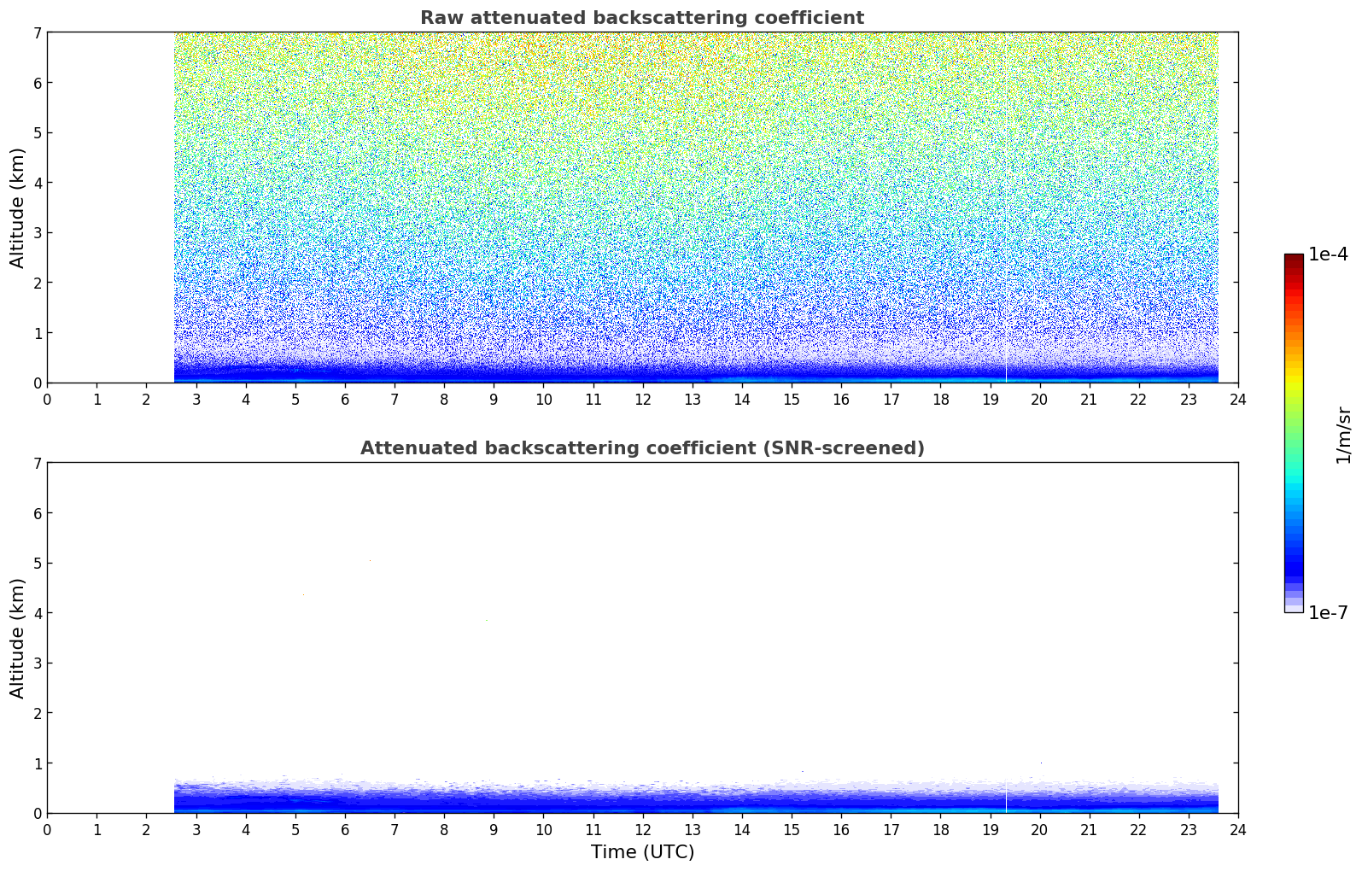Click the 'Attenuated backscattering coefficient (SNR-screened)' title
This screenshot has width=1362, height=871.
click(641, 448)
